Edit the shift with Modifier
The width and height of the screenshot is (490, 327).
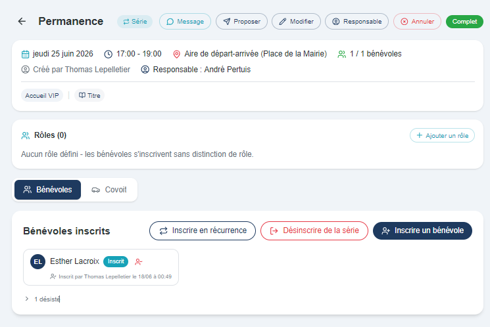(x=296, y=22)
